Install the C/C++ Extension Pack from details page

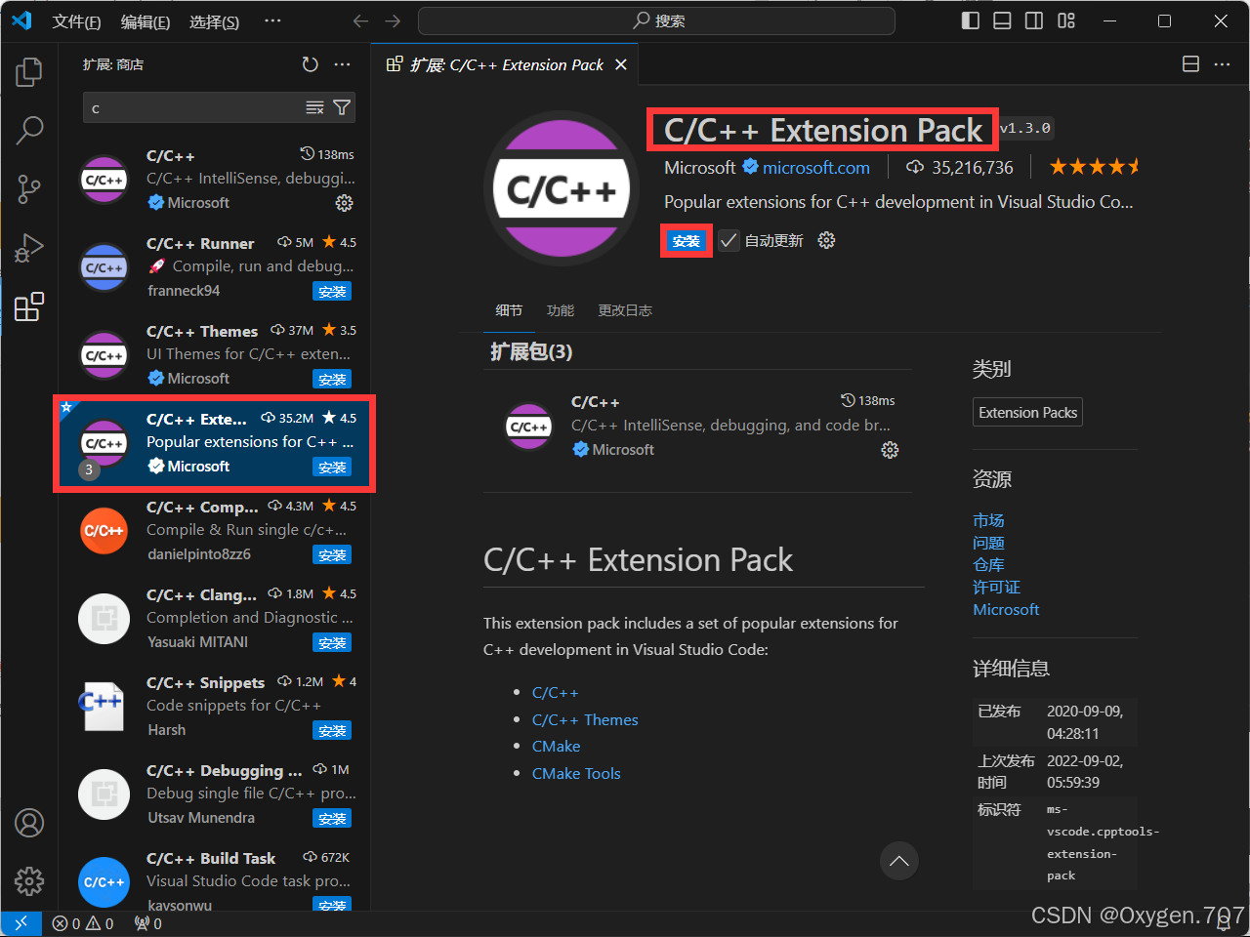click(686, 241)
